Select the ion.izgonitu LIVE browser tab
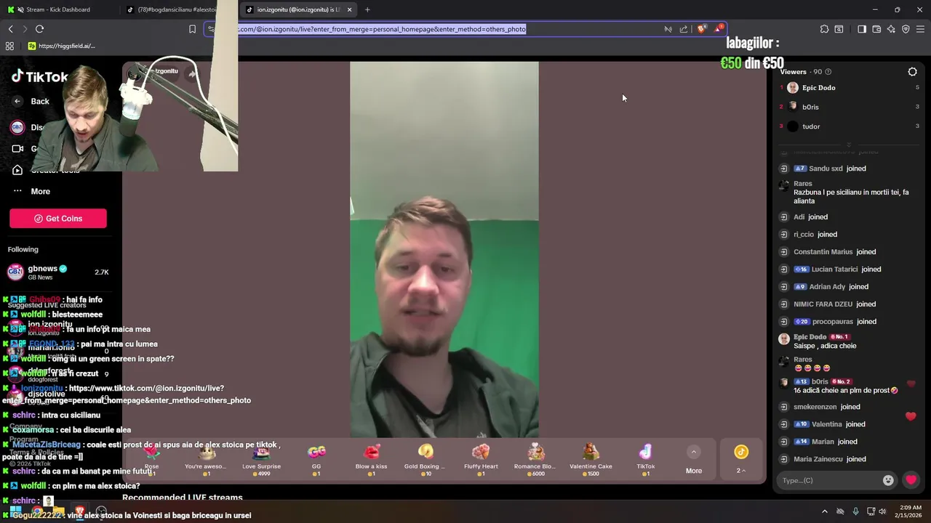Image resolution: width=931 pixels, height=523 pixels. tap(298, 9)
